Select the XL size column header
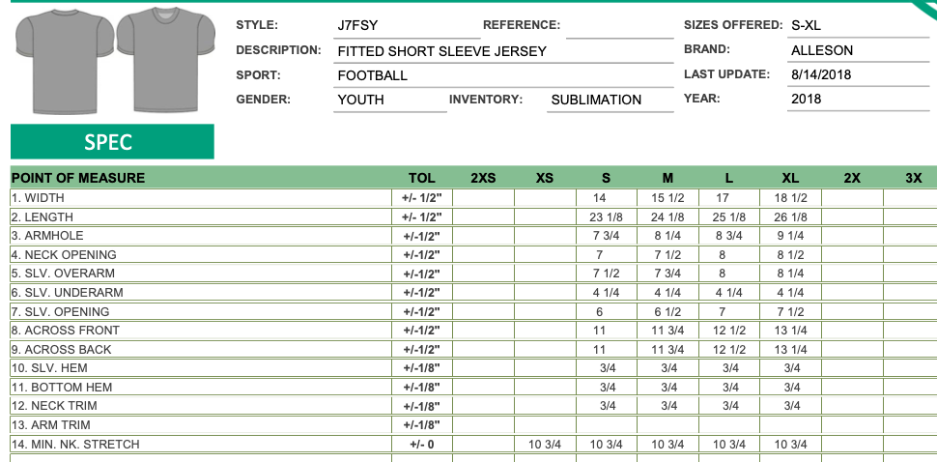The height and width of the screenshot is (462, 937). tap(790, 178)
